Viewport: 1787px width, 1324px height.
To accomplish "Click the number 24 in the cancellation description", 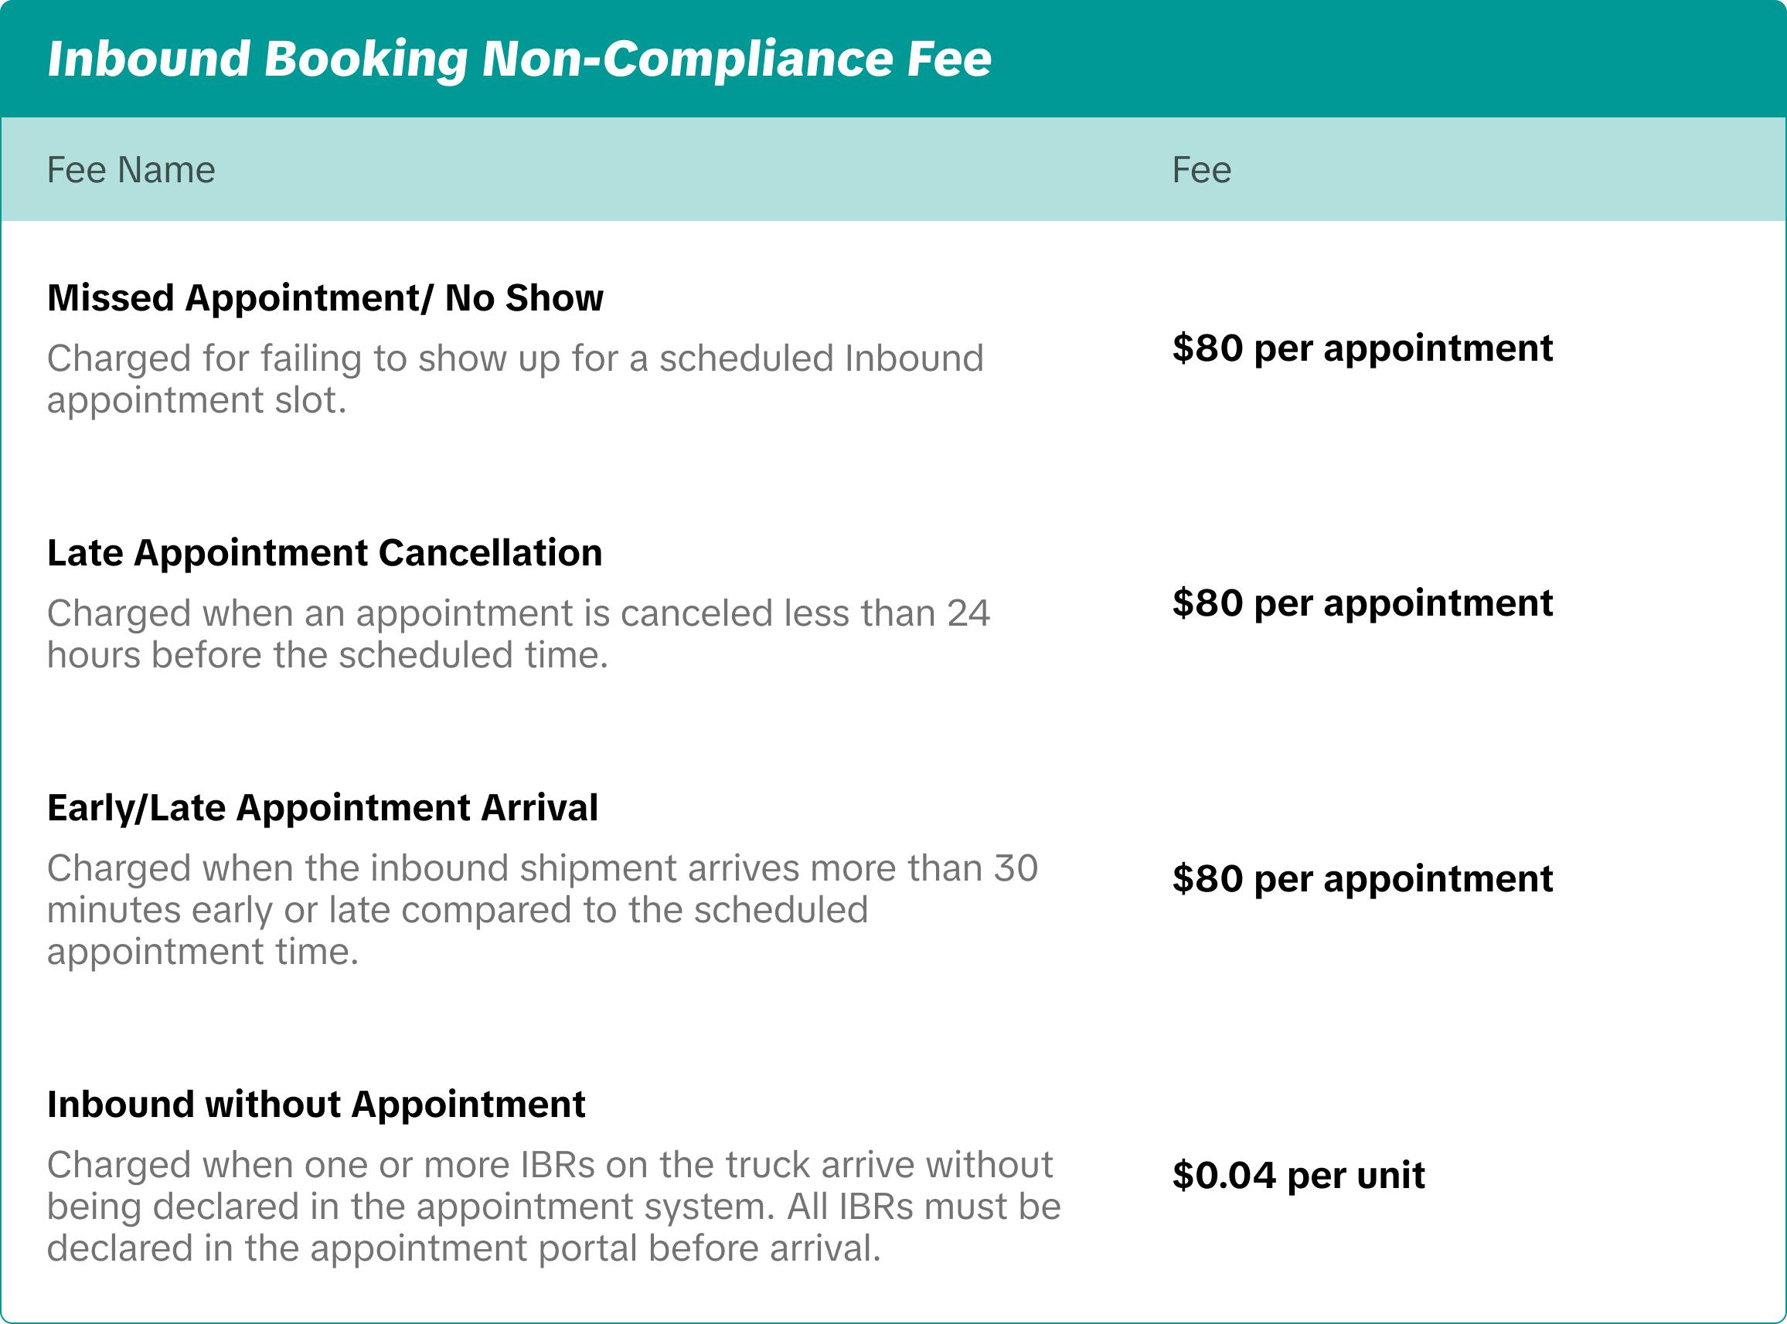I will [968, 614].
